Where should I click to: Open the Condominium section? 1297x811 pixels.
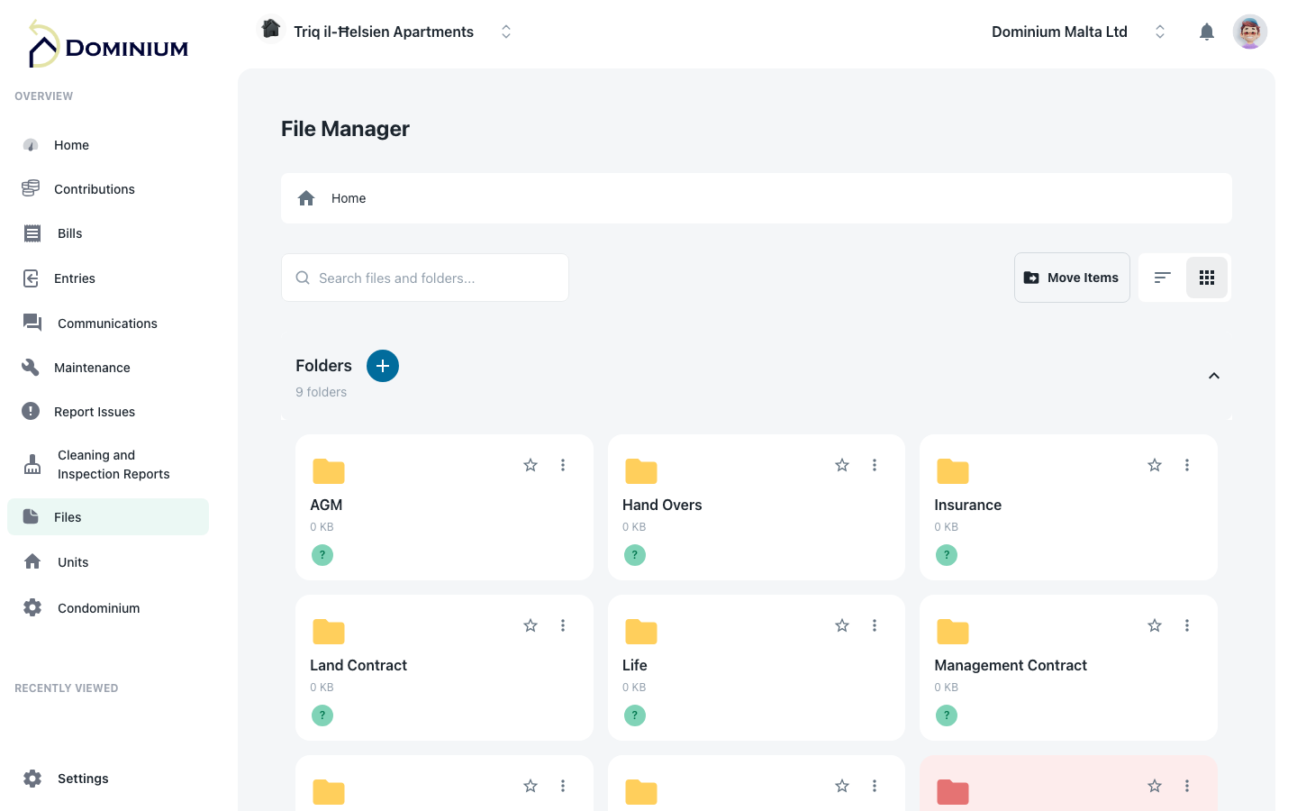(108, 608)
